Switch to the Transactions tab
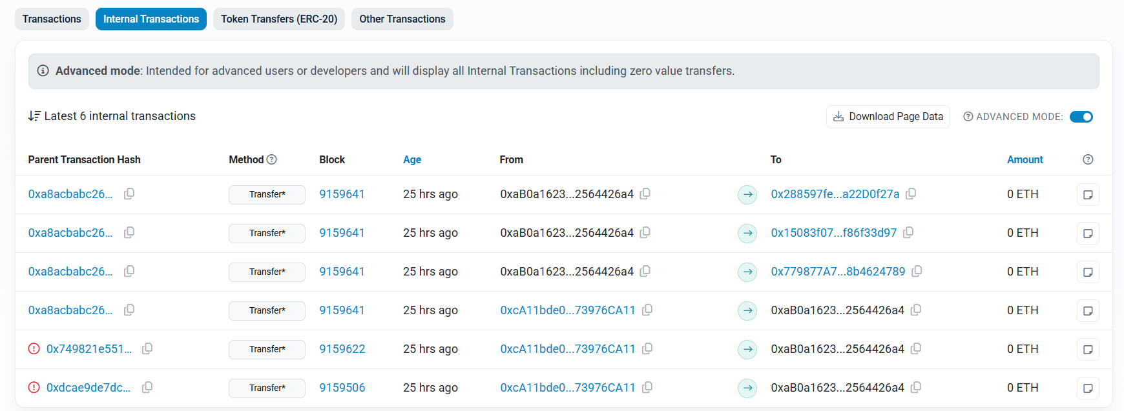 click(52, 19)
